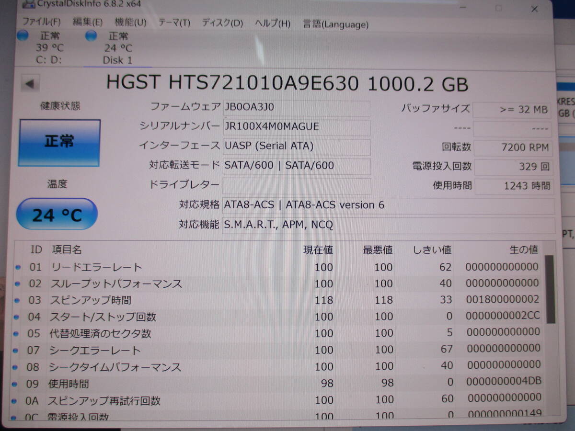Click the interface field UASP (Serial ATA)
Image resolution: width=575 pixels, height=431 pixels.
(297, 147)
